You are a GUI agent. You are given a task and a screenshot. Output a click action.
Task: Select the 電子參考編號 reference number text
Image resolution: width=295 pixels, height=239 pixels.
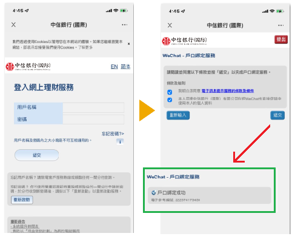coord(176,200)
